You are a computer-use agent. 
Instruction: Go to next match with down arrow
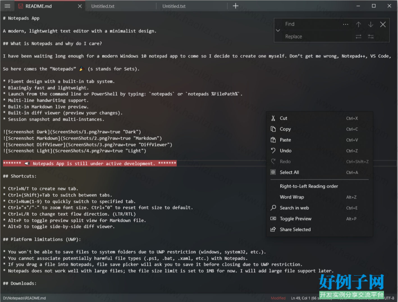tap(370, 24)
